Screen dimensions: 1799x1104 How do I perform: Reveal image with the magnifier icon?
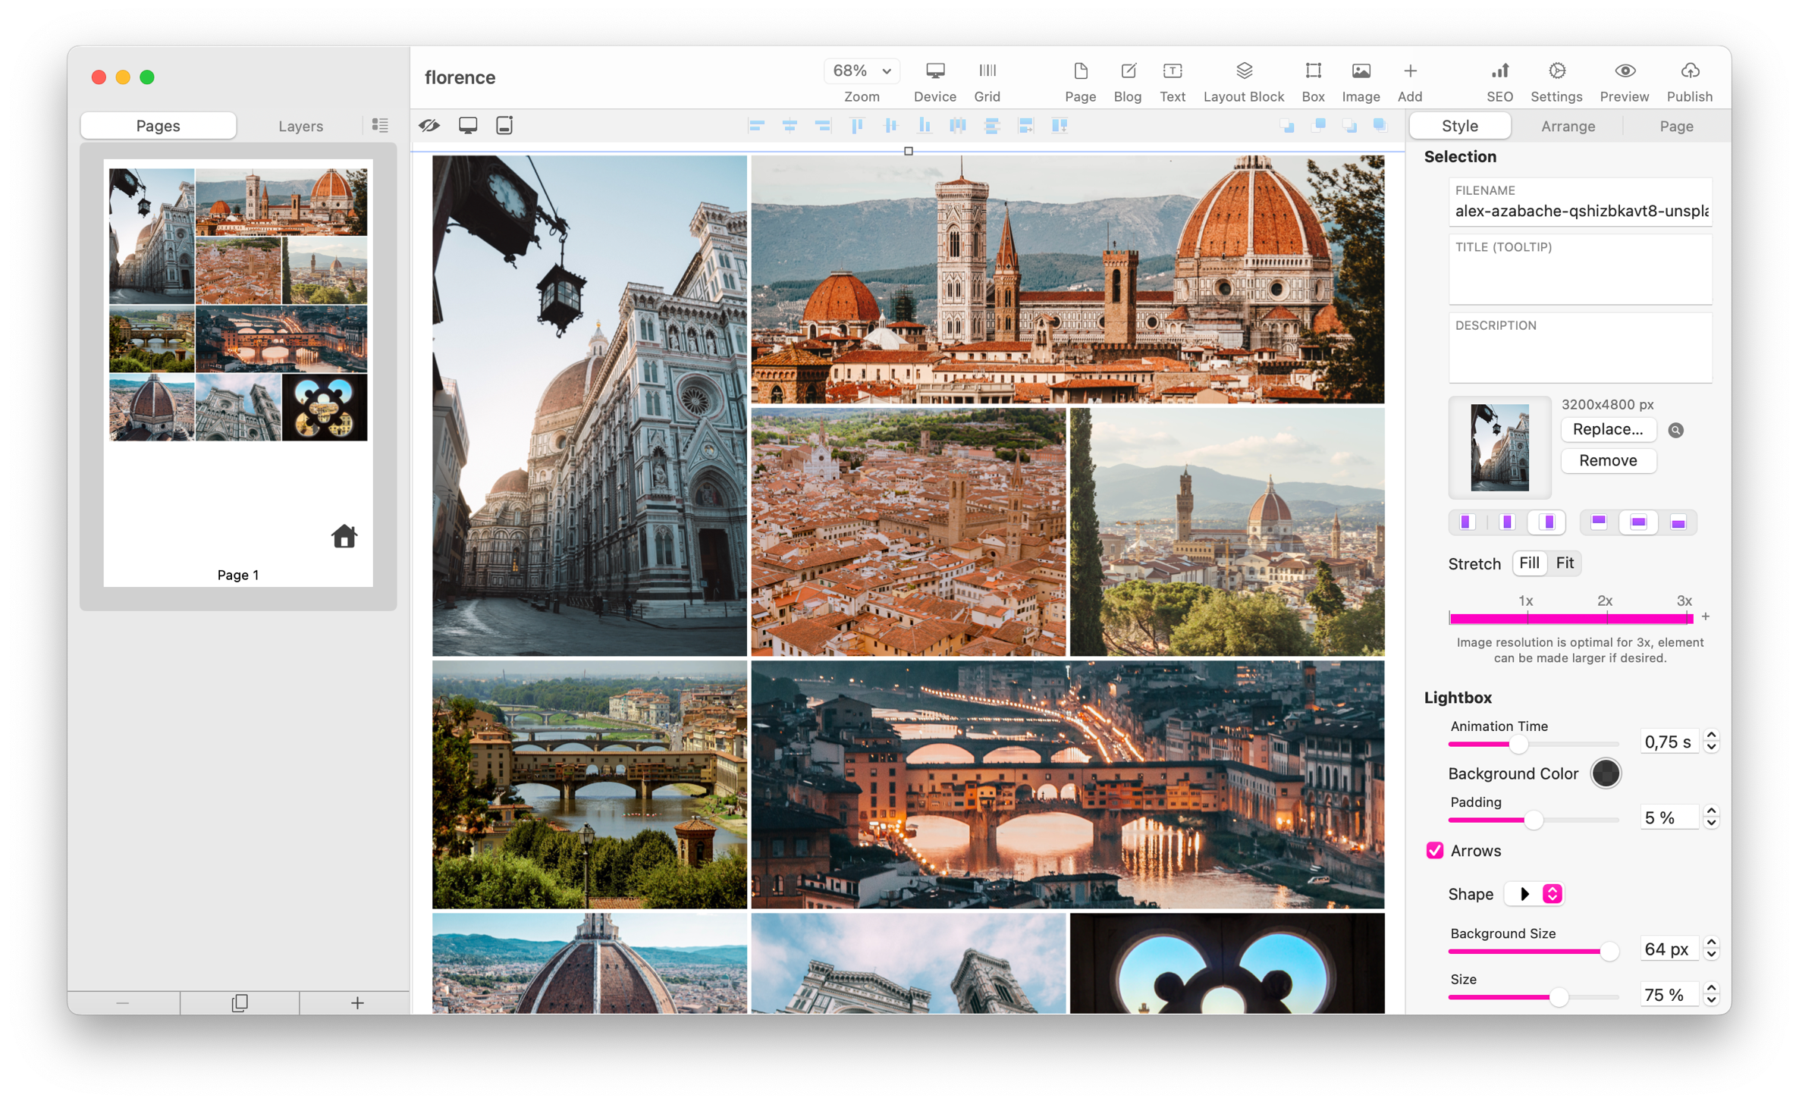(x=1675, y=430)
